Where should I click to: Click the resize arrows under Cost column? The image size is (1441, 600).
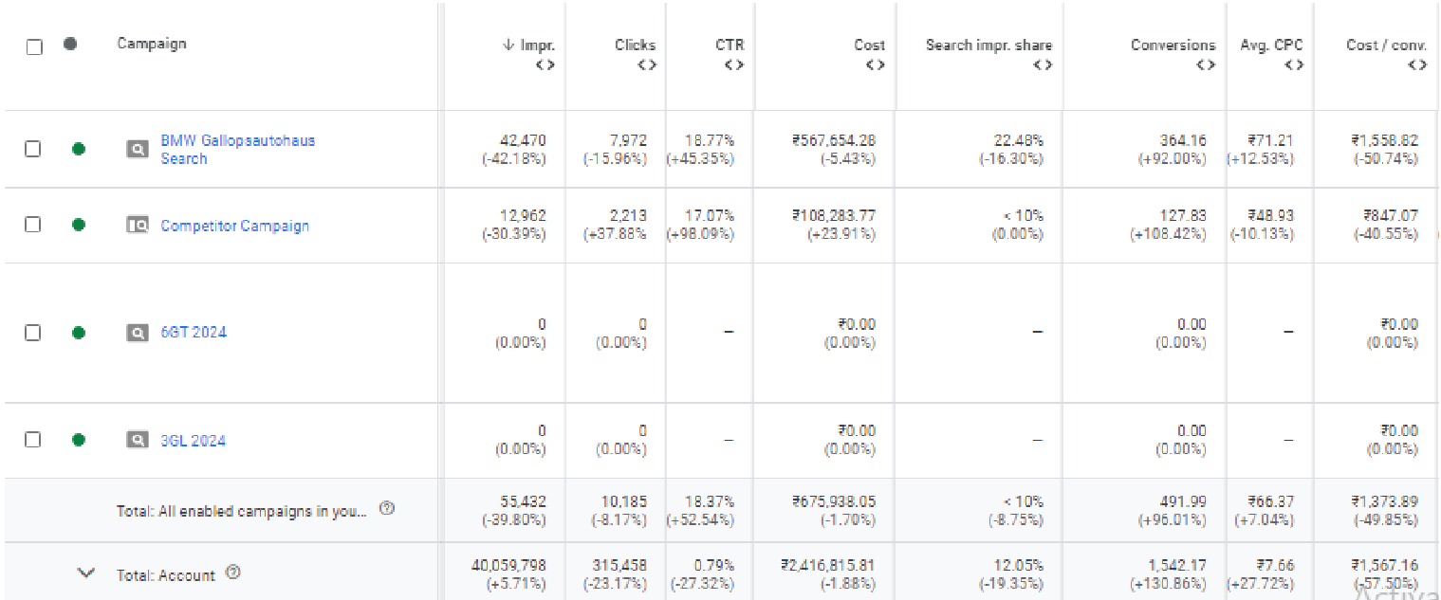click(x=875, y=65)
